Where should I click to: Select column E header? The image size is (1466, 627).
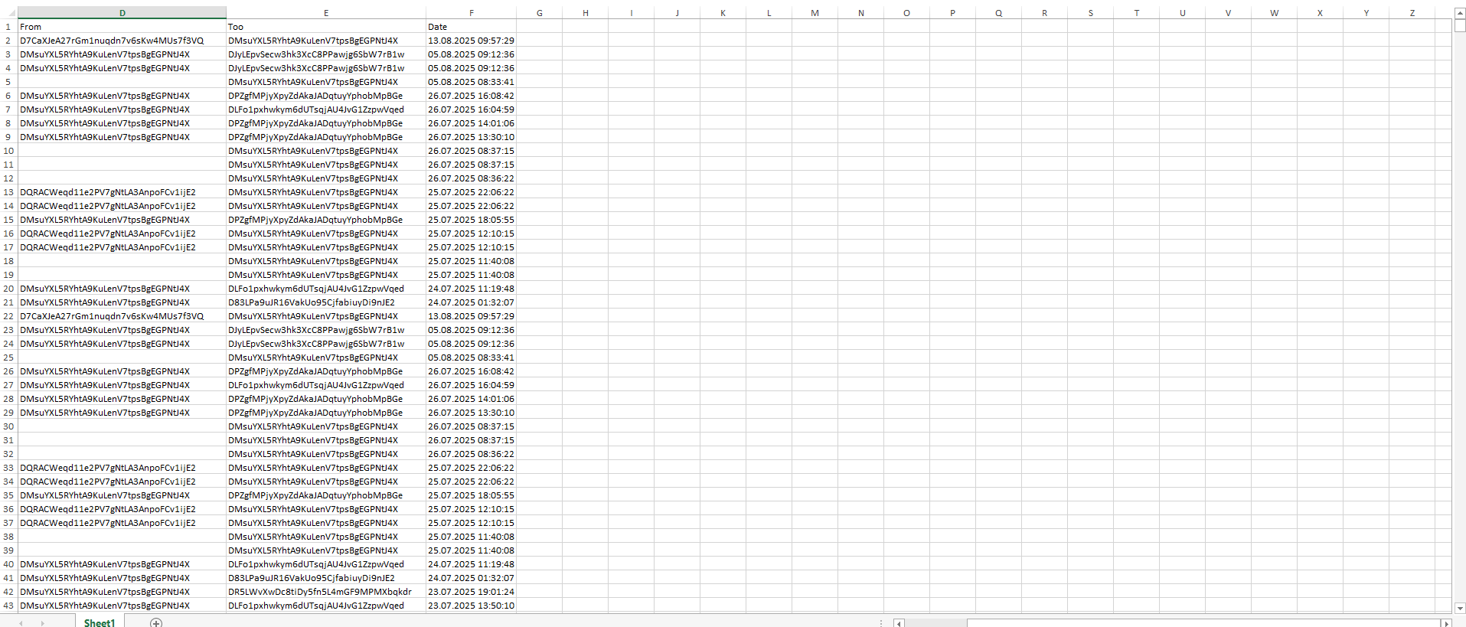pos(326,13)
